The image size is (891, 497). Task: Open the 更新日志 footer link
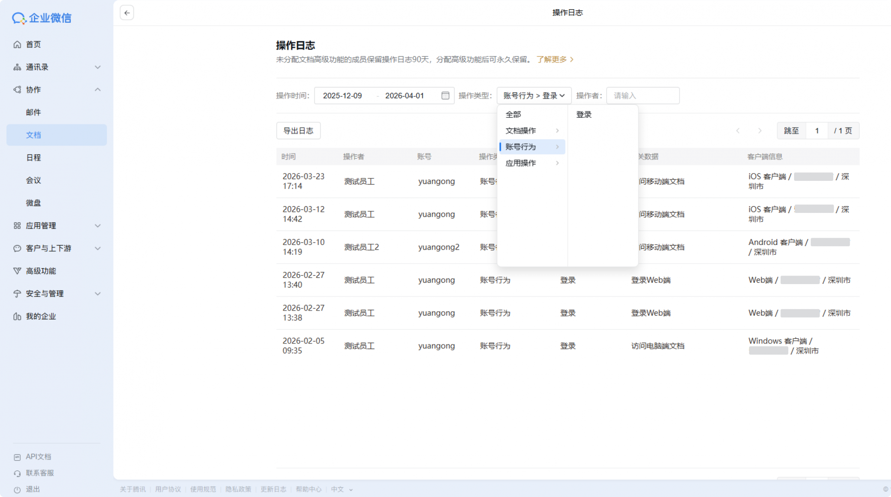pyautogui.click(x=273, y=490)
